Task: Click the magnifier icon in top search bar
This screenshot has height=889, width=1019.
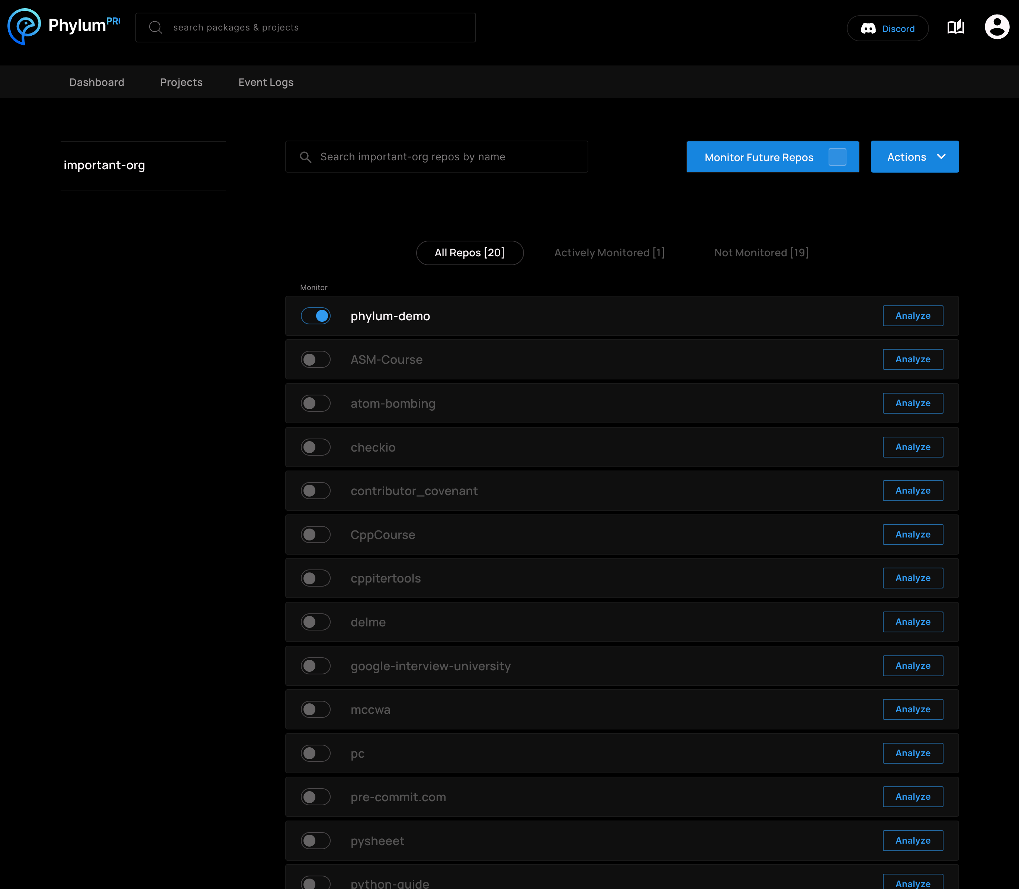Action: point(156,27)
